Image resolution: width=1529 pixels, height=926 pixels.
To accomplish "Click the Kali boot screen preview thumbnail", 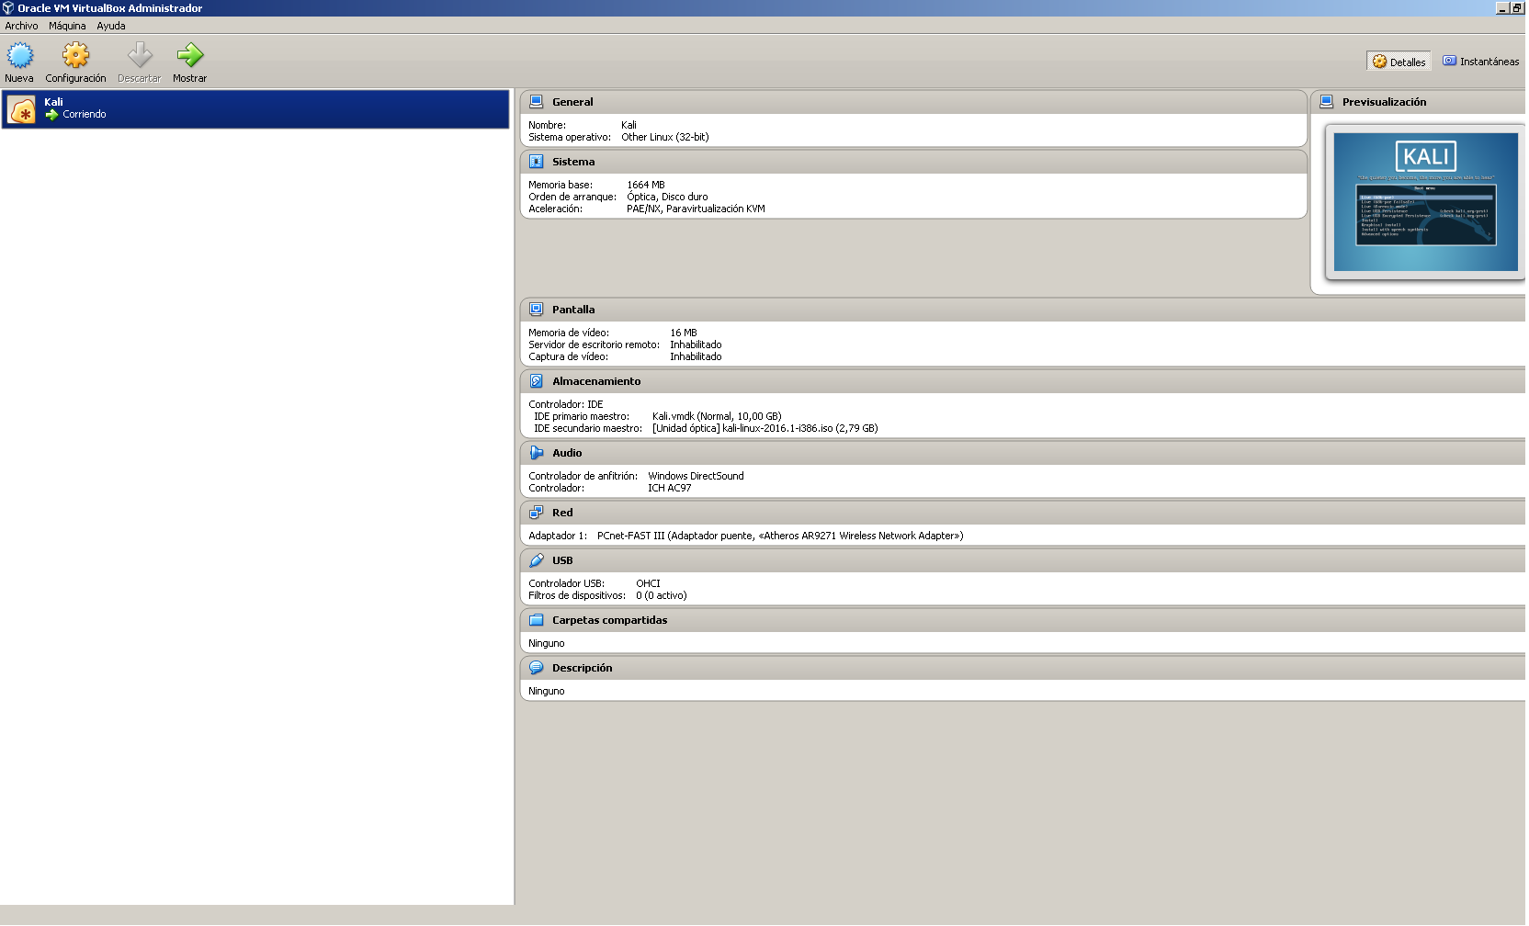I will click(1425, 202).
